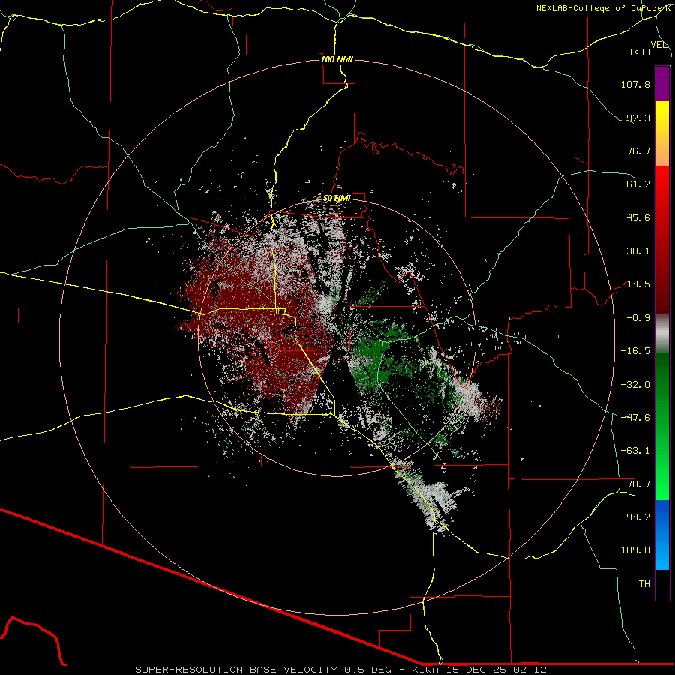675x675 pixels.
Task: Click the 45.6 velocity scale value
Action: [638, 217]
